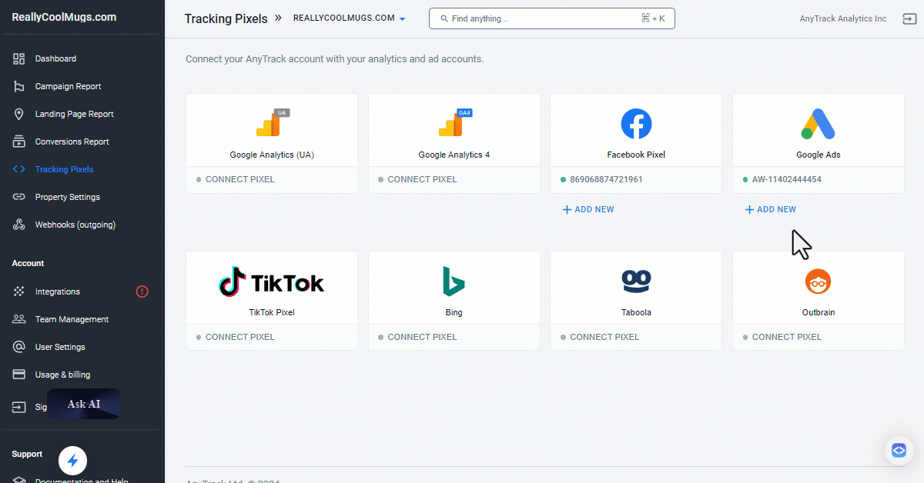Click the ReallyCoolMugs.com sidebar title
Screen dimensions: 924x483
[x=64, y=17]
